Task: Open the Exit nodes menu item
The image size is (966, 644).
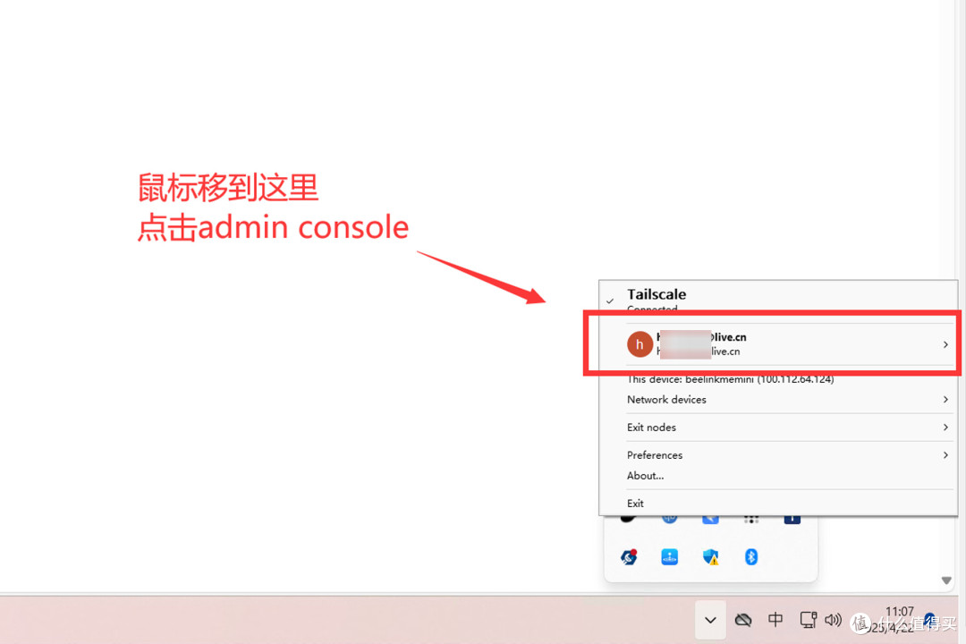Action: (x=778, y=427)
